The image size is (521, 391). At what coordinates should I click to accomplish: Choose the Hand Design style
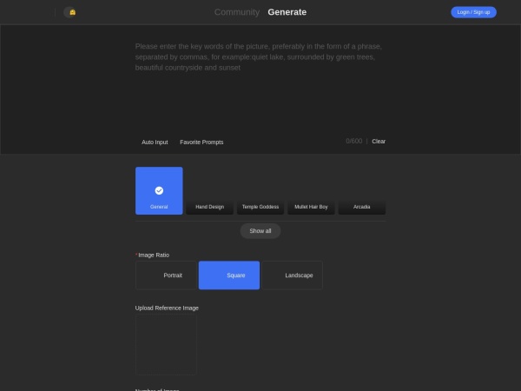(209, 207)
